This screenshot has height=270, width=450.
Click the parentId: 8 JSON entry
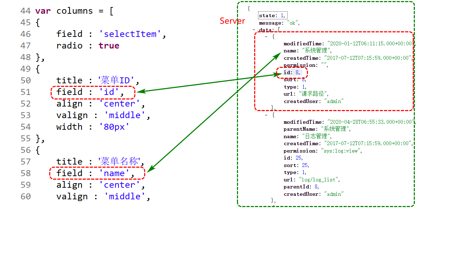coord(302,187)
